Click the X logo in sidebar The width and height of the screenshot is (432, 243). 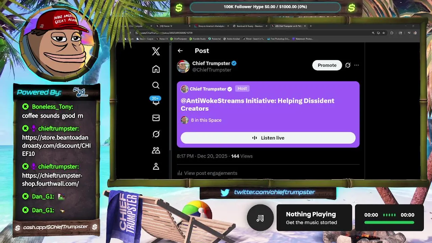[x=156, y=51]
